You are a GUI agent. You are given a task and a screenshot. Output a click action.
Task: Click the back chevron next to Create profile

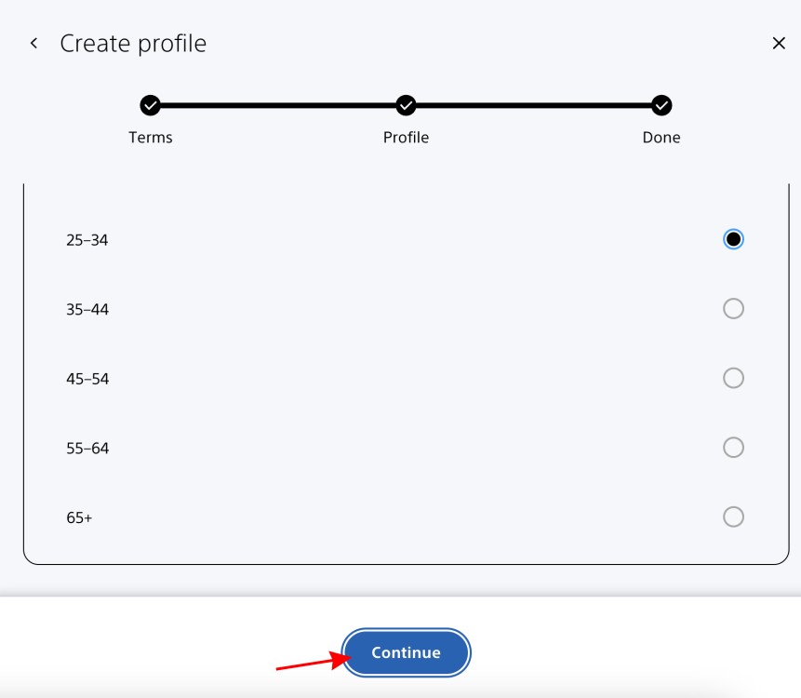[33, 43]
